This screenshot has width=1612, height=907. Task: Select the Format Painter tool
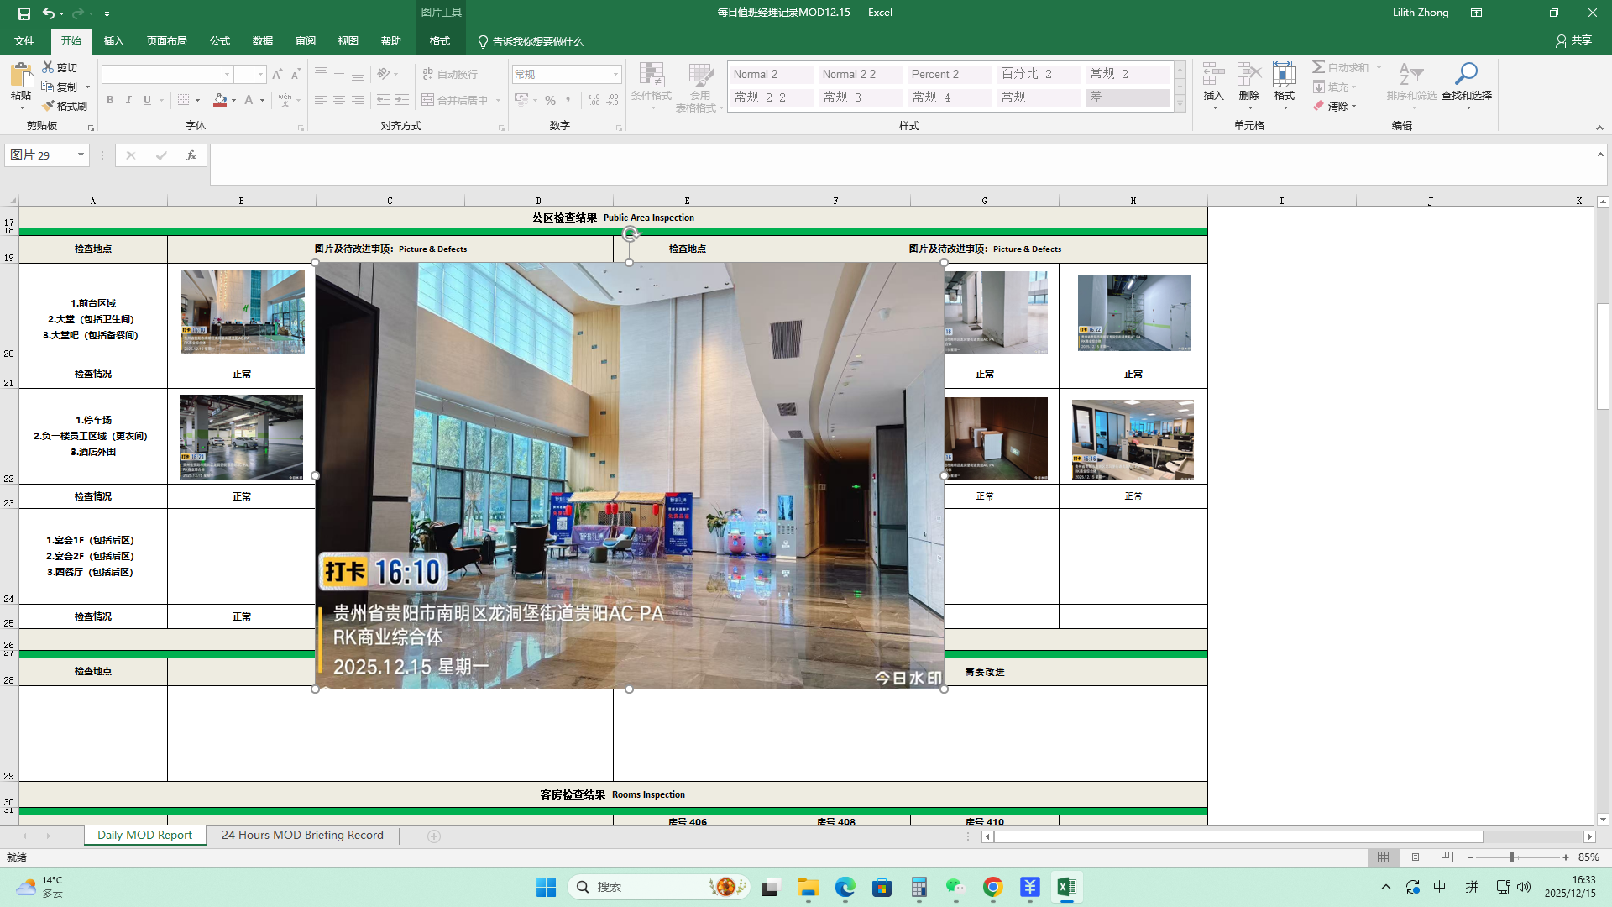tap(65, 106)
